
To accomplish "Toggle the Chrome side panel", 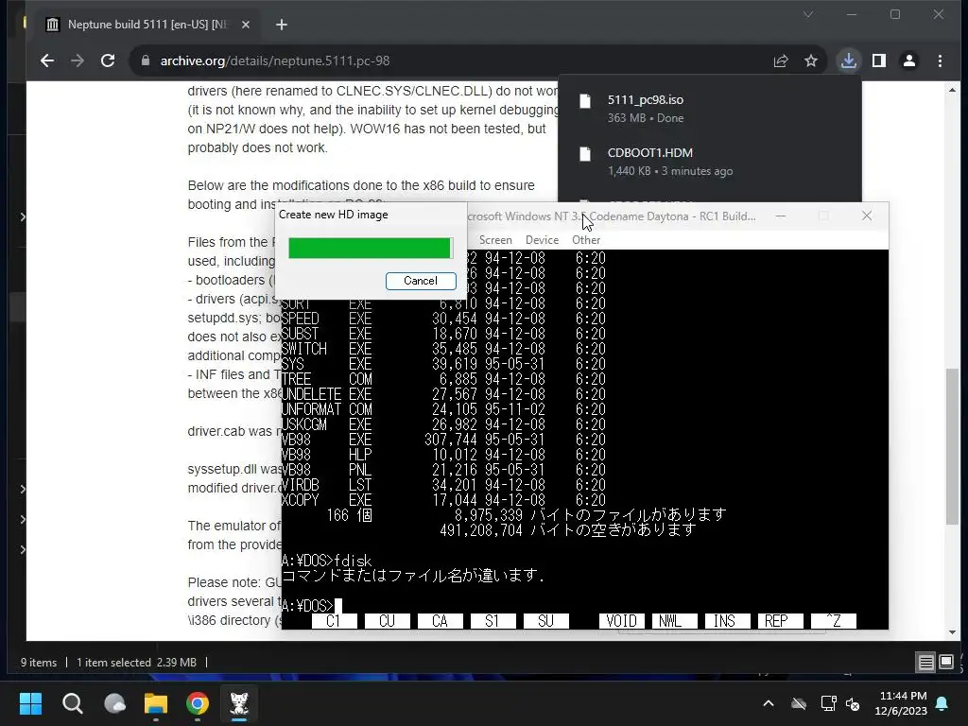I will 879,60.
